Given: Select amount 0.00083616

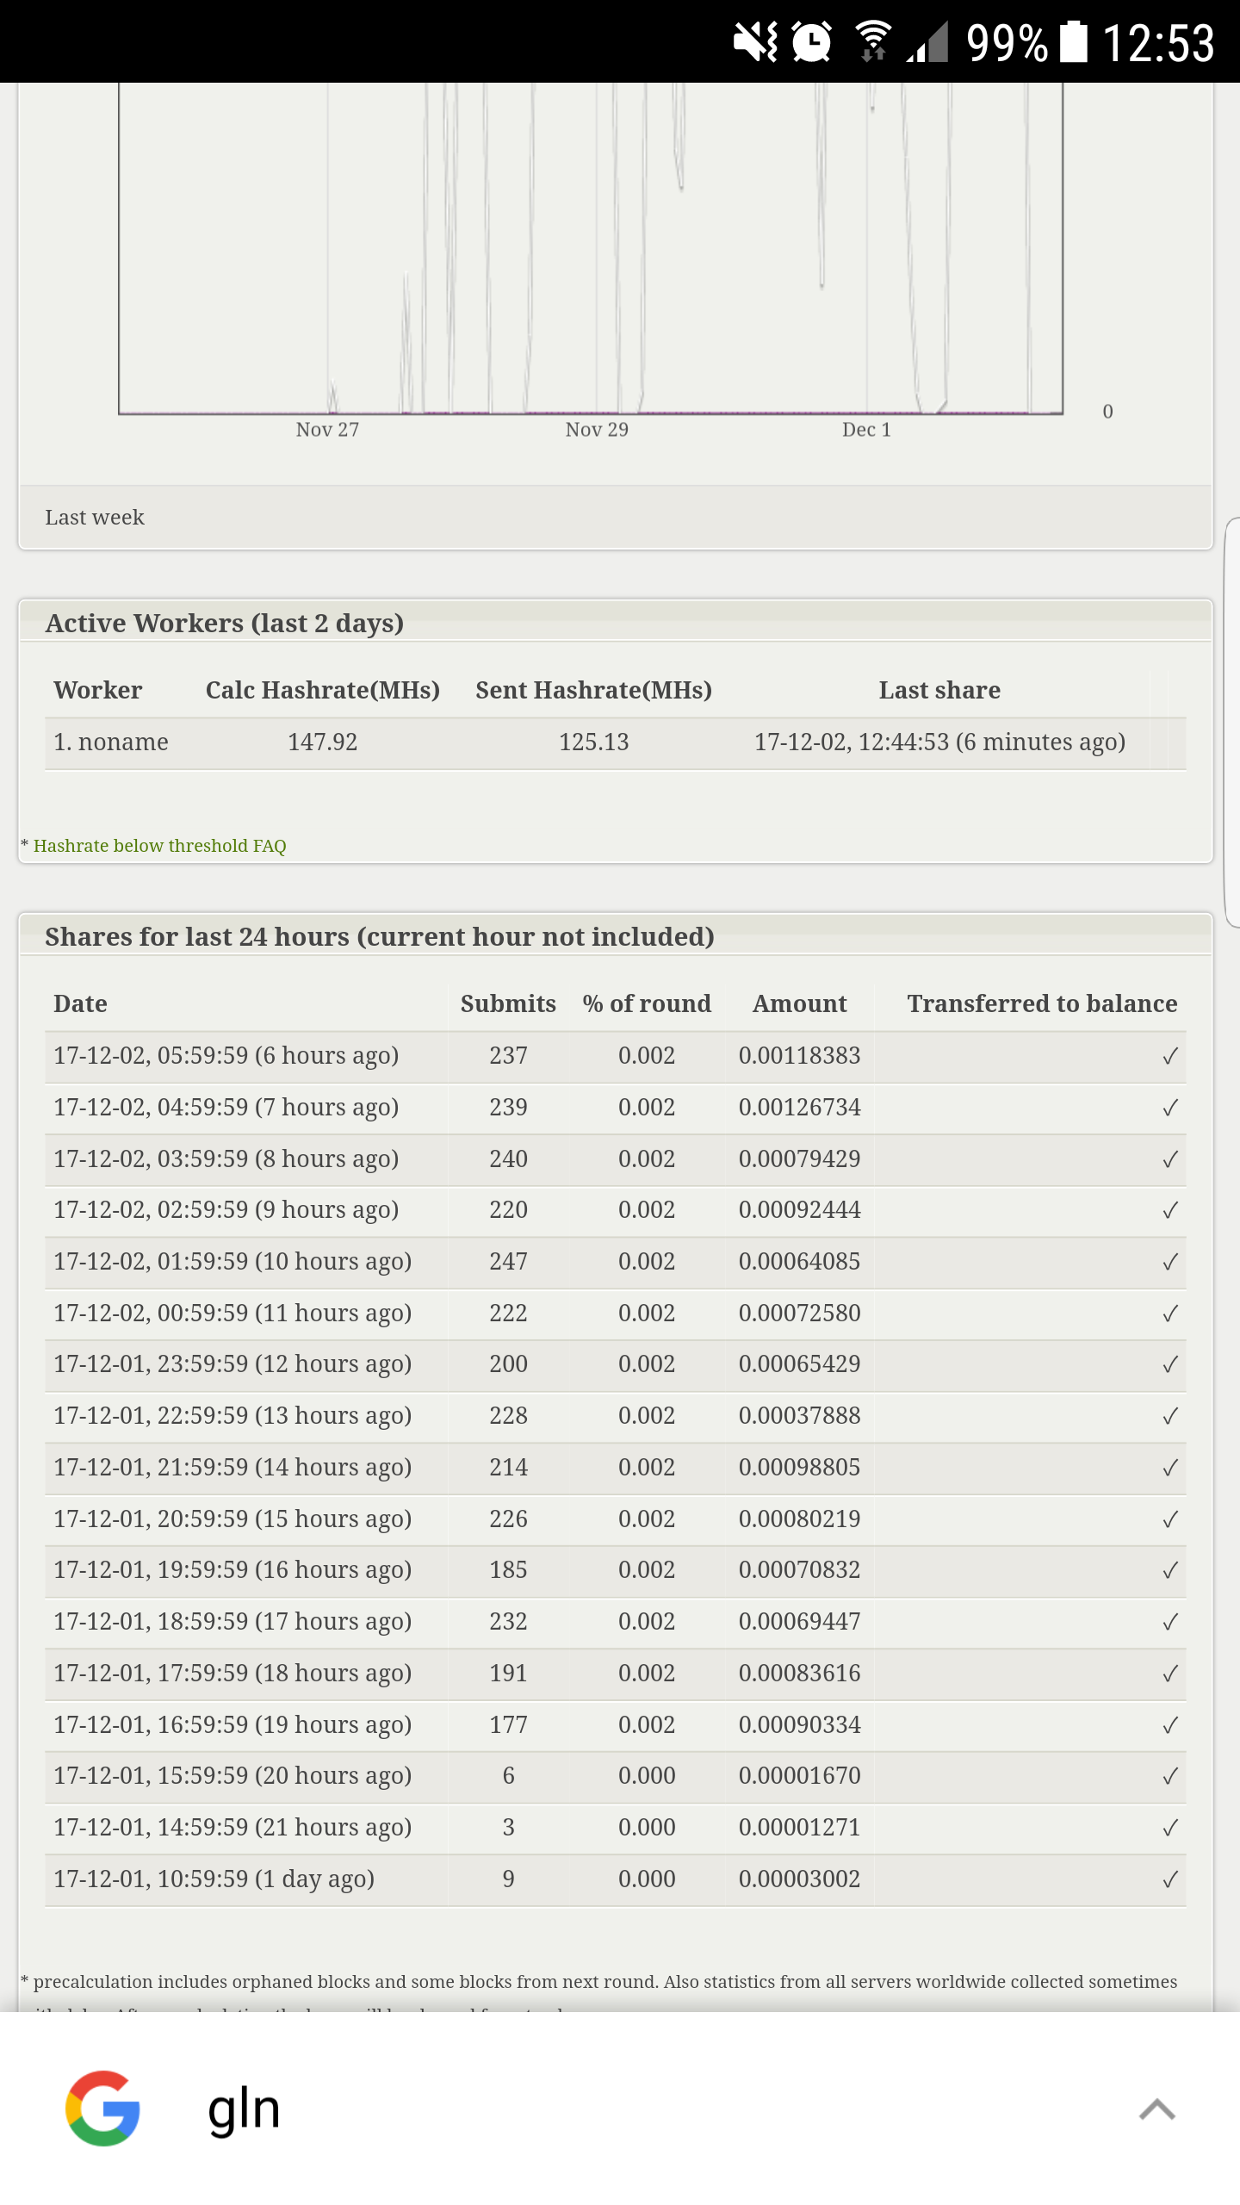Looking at the screenshot, I should [799, 1674].
